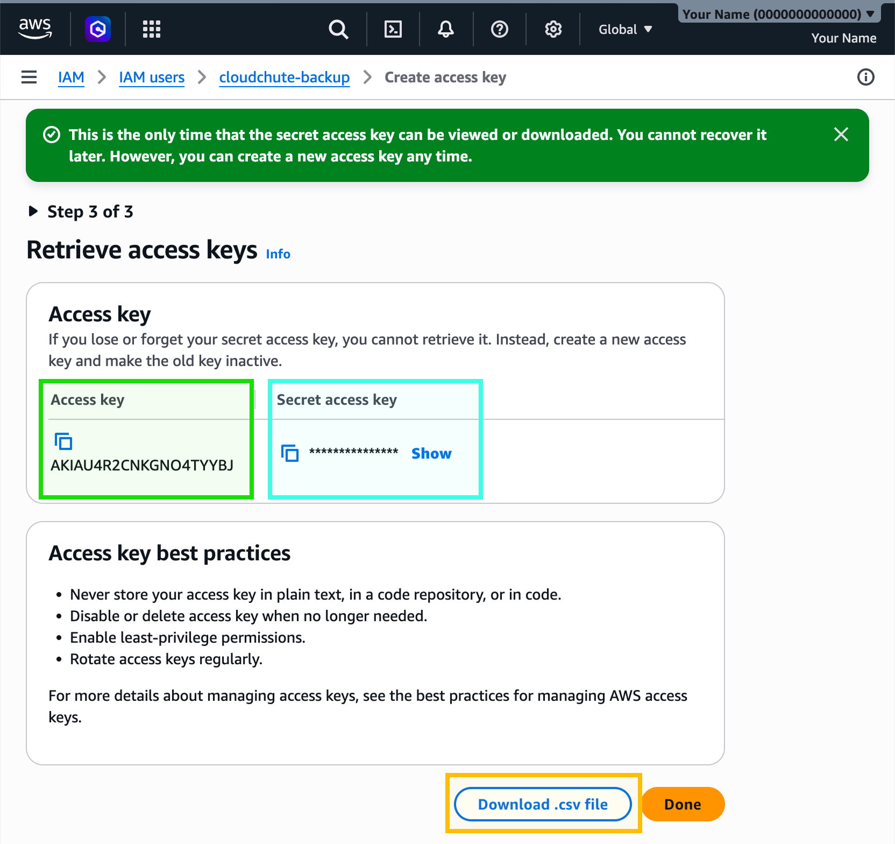Screen dimensions: 895x844
Task: Click the Retrieve access keys heading
Action: (x=142, y=250)
